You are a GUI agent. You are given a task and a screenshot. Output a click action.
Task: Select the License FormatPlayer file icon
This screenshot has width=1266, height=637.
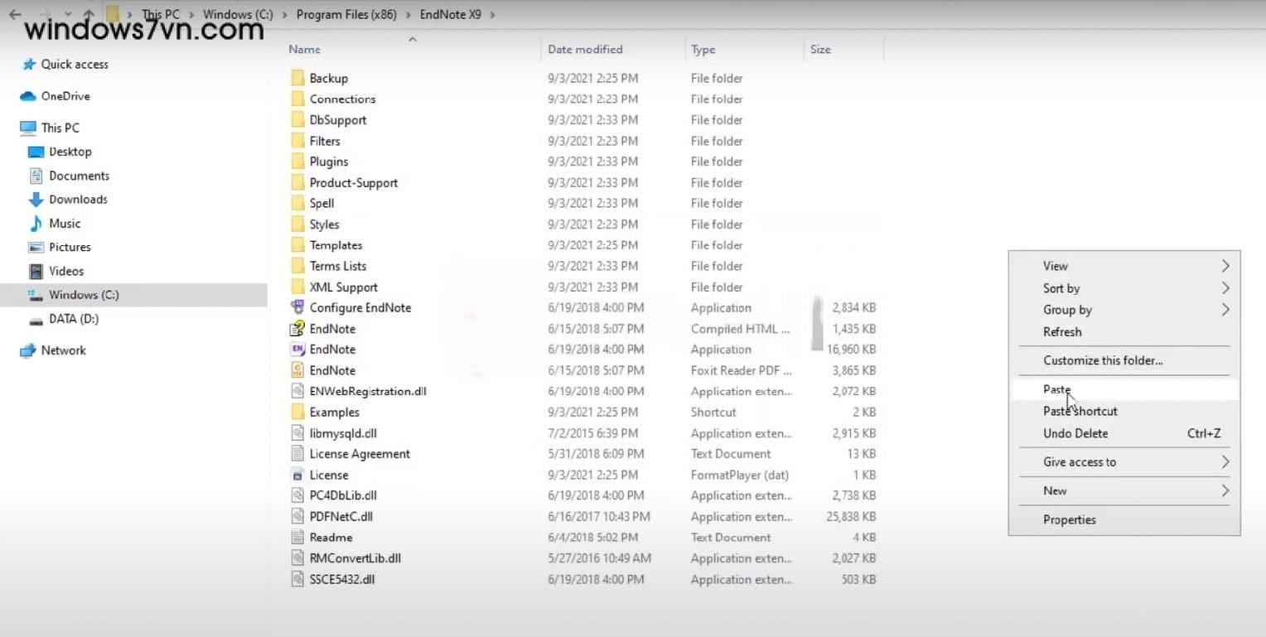297,475
